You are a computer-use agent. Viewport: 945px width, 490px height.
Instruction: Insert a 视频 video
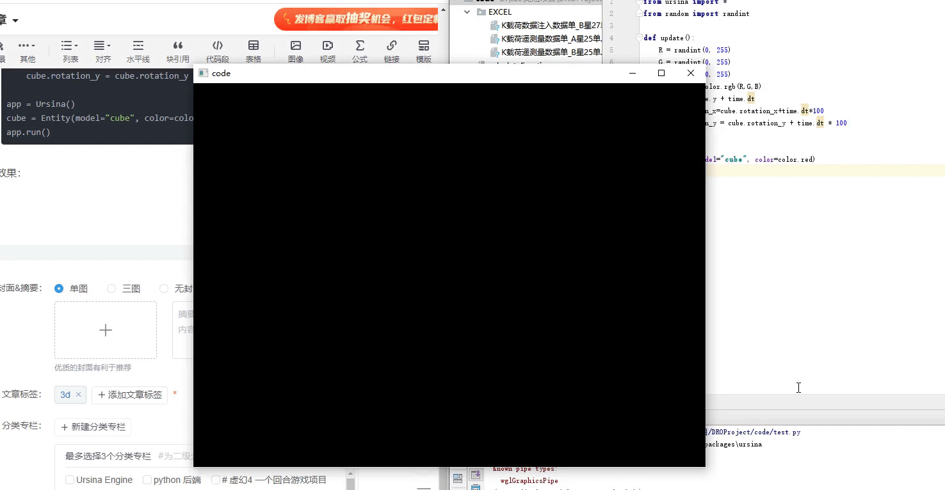tap(327, 46)
